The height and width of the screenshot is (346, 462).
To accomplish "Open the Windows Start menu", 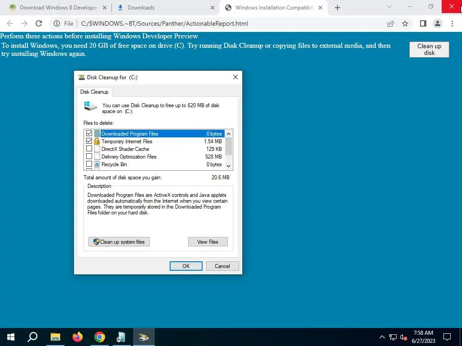I will pos(11,337).
